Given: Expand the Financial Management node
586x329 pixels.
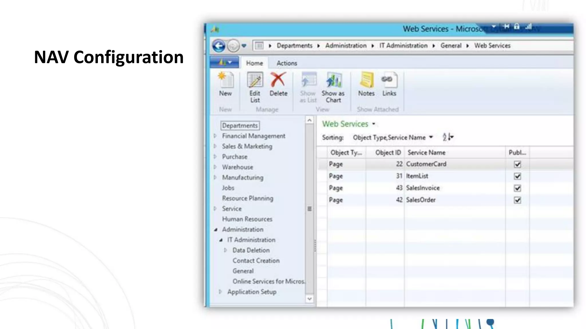Looking at the screenshot, I should click(215, 136).
